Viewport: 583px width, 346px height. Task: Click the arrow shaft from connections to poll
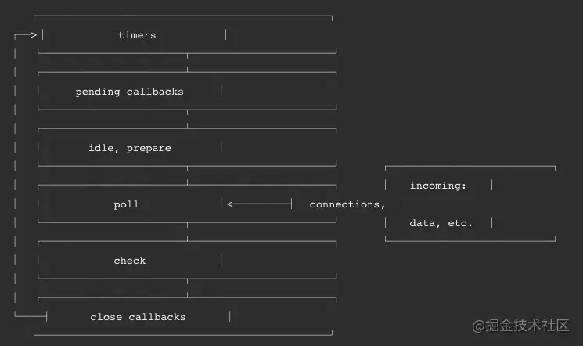[x=262, y=204]
